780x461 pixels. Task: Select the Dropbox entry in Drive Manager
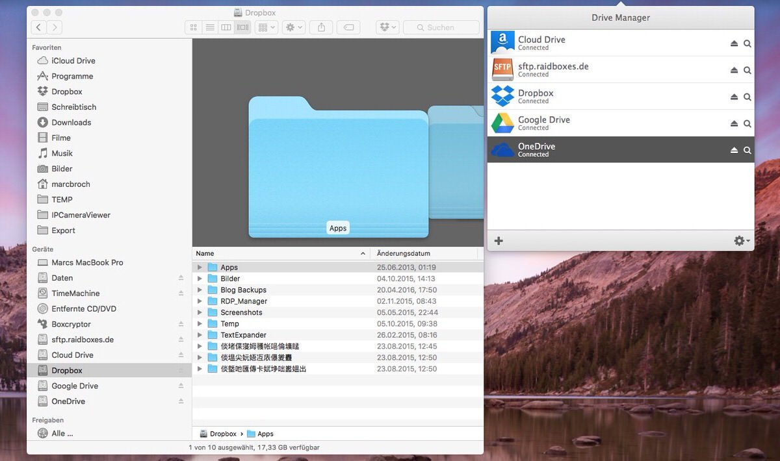point(621,96)
